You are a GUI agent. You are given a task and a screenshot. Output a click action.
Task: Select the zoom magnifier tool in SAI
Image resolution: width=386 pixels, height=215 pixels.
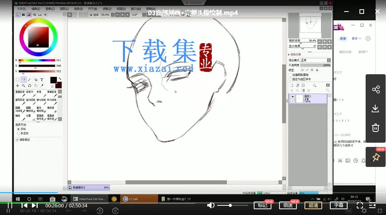(23, 86)
